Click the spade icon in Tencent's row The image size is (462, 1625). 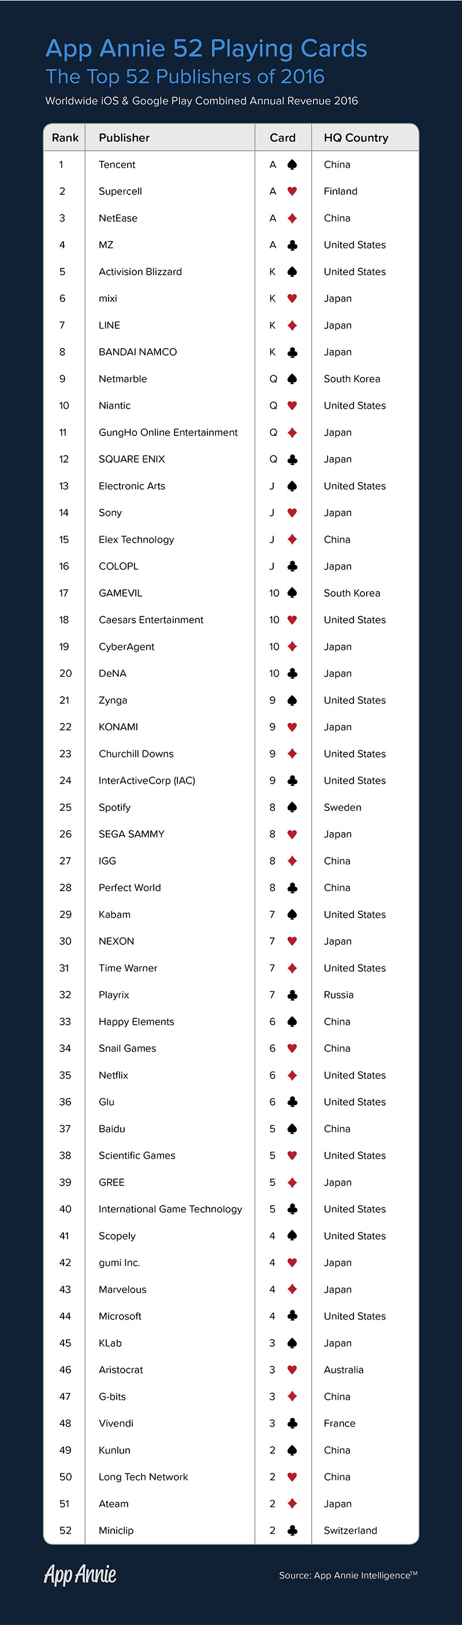click(x=292, y=165)
